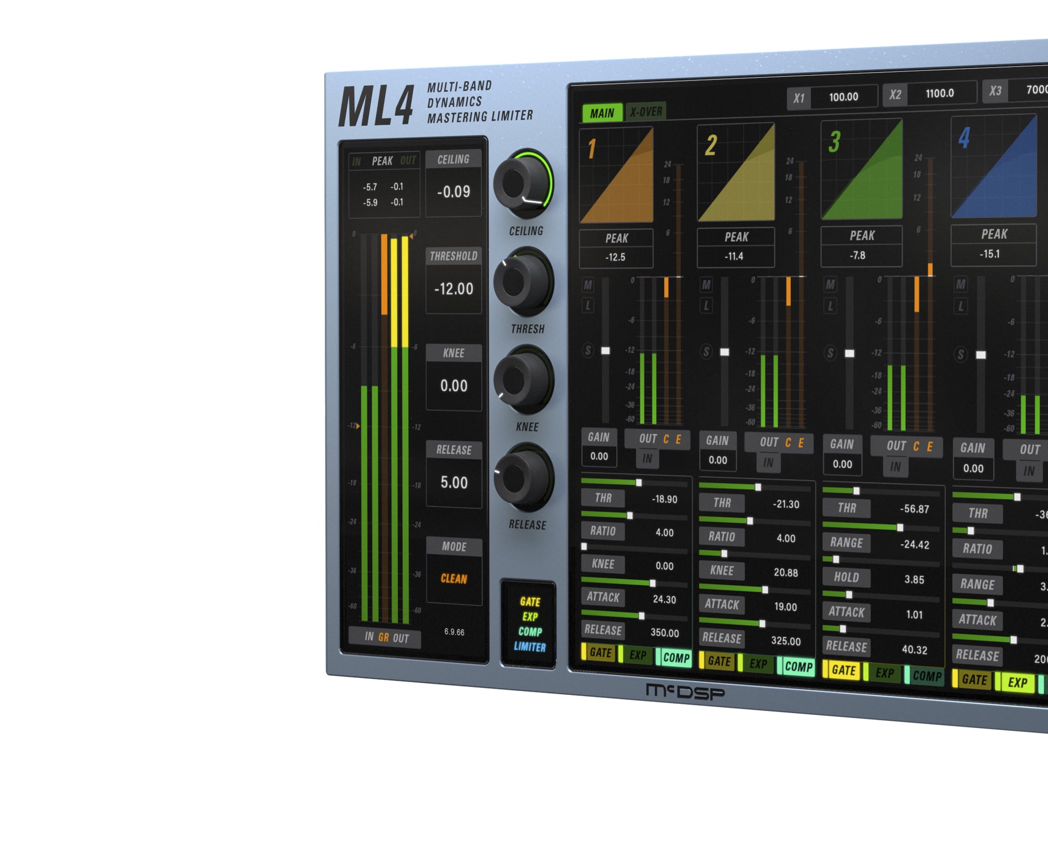Click the OUT meter button on band 2
This screenshot has width=1048, height=851.
click(x=769, y=442)
